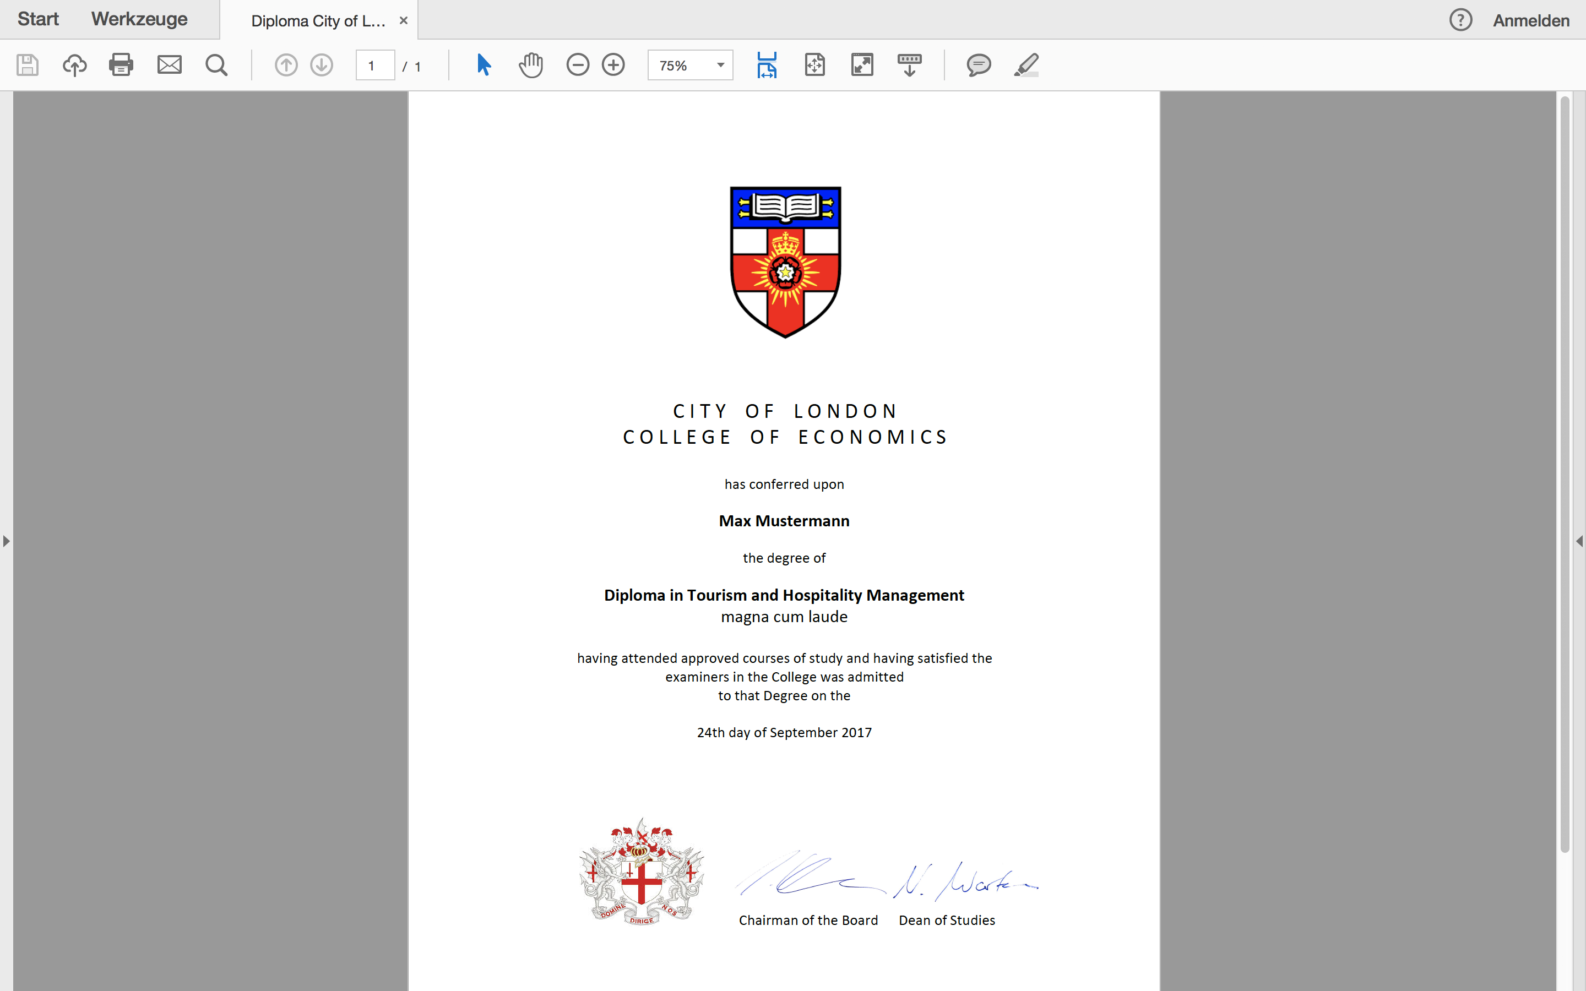Fit one full page icon
This screenshot has height=991, width=1586.
(x=814, y=65)
